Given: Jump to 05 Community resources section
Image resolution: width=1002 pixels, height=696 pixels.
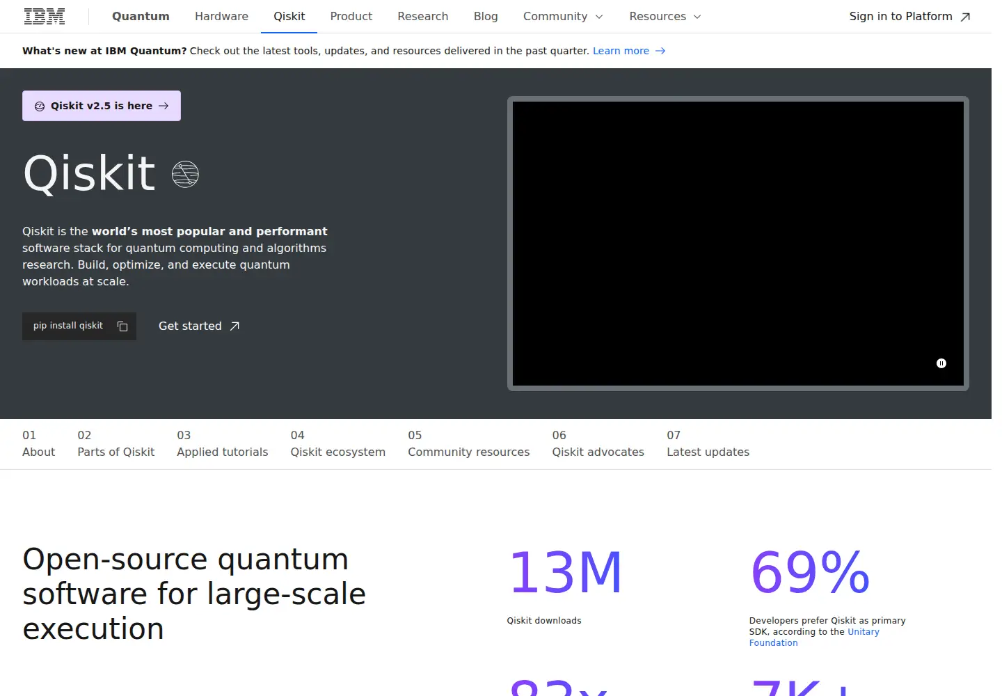Looking at the screenshot, I should pos(469,443).
